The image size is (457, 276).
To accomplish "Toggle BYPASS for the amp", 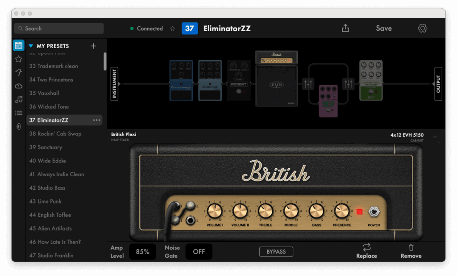I will (276, 252).
